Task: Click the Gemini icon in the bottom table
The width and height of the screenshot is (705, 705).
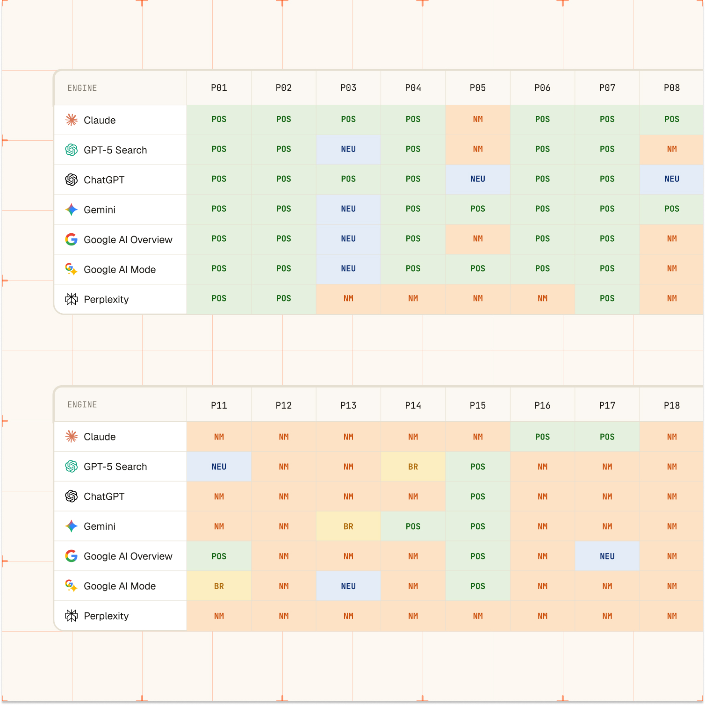Action: pos(72,526)
